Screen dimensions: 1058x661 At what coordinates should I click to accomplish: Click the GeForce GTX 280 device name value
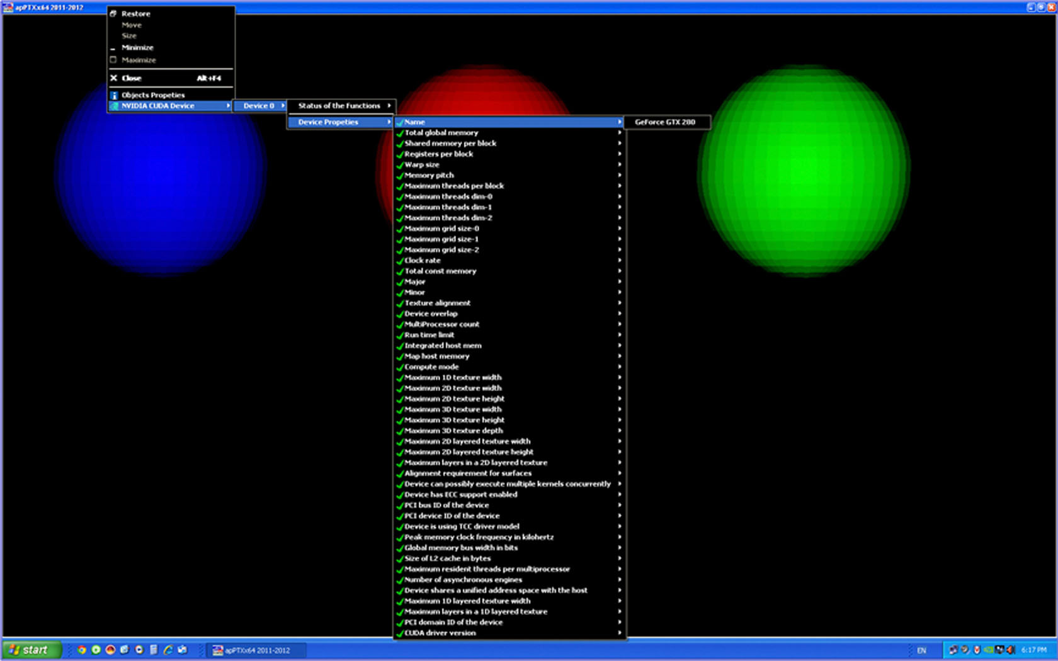(665, 122)
